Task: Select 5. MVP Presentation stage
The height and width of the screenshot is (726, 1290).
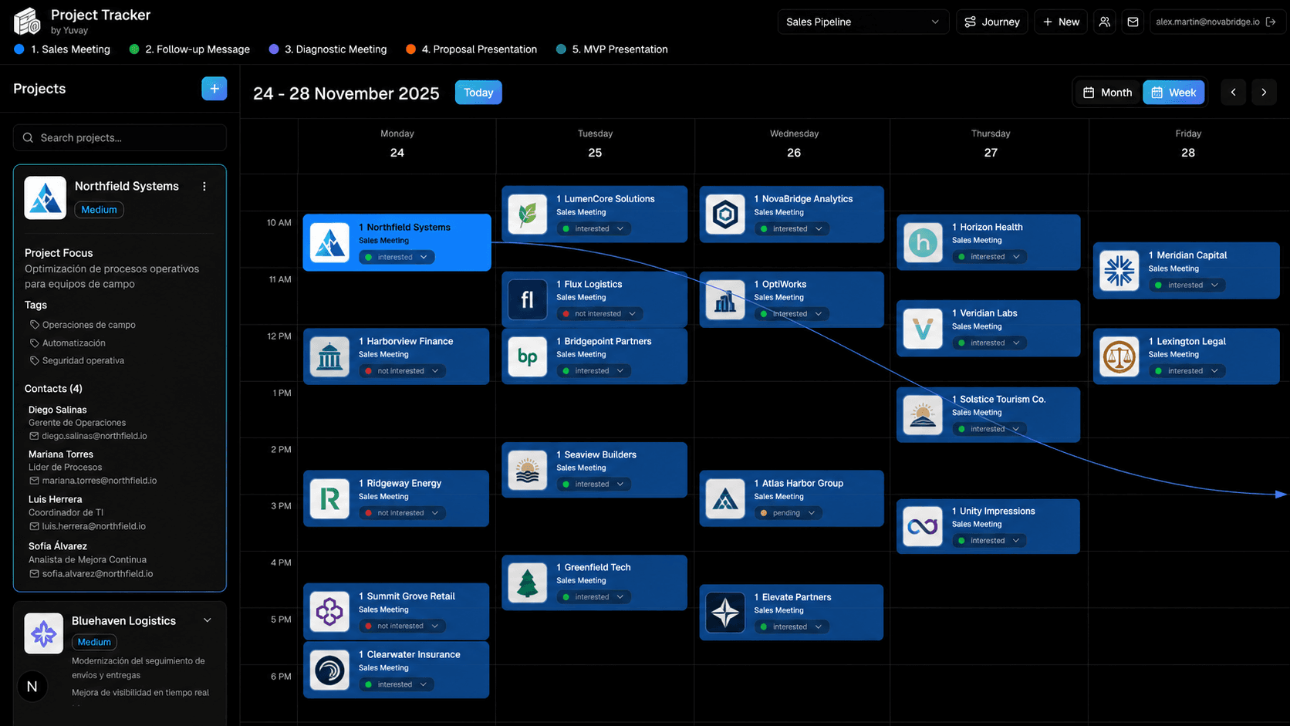Action: pyautogui.click(x=612, y=49)
